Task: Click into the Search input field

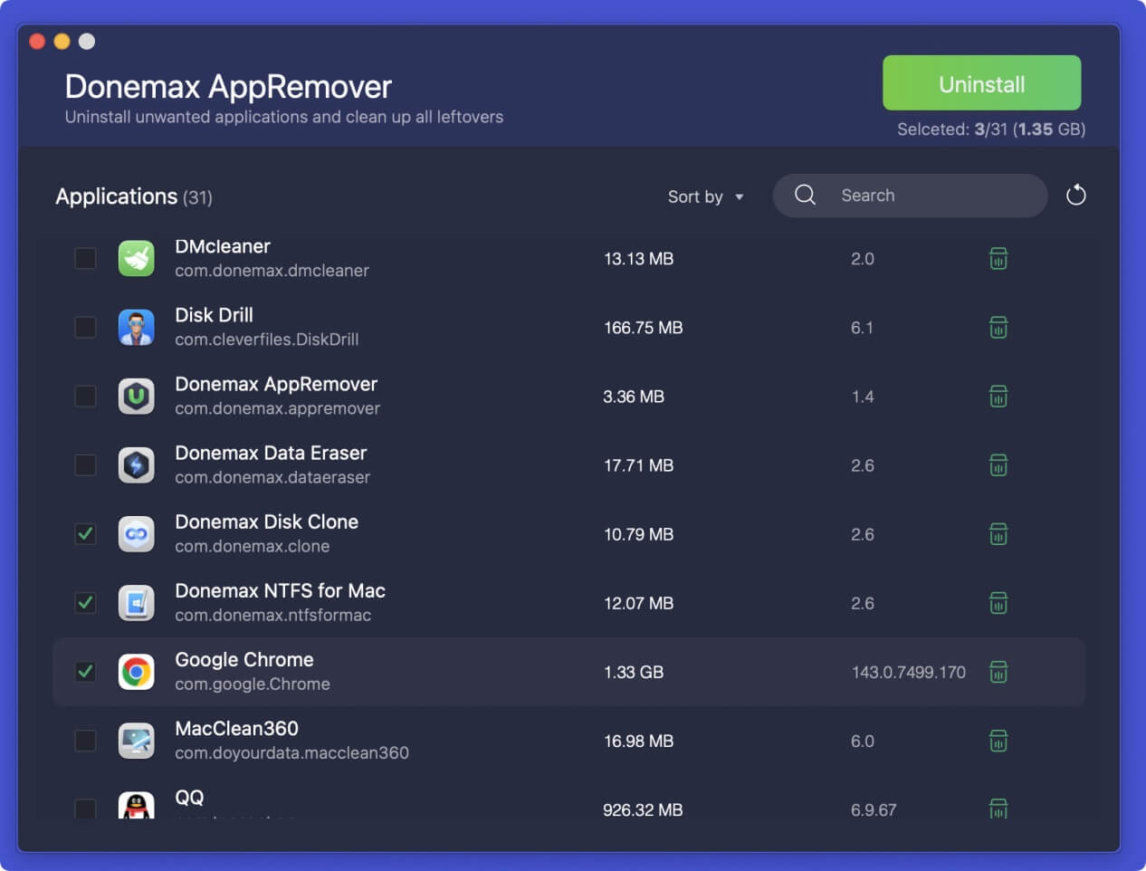Action: [932, 196]
